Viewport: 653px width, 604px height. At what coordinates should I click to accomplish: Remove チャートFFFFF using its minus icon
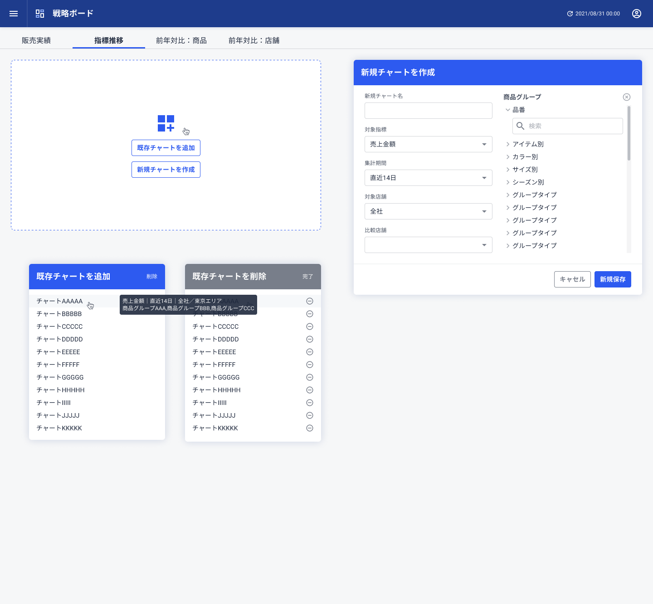310,365
